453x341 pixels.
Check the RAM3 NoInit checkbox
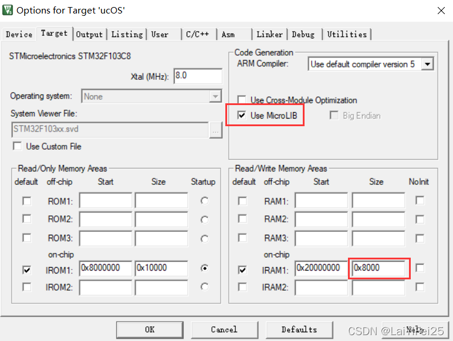coord(420,238)
